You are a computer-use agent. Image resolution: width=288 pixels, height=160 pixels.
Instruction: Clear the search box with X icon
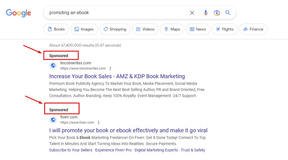tap(192, 13)
